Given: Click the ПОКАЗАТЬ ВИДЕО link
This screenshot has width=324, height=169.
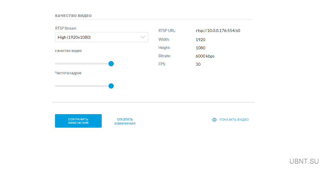Looking at the screenshot, I should pos(234,119).
